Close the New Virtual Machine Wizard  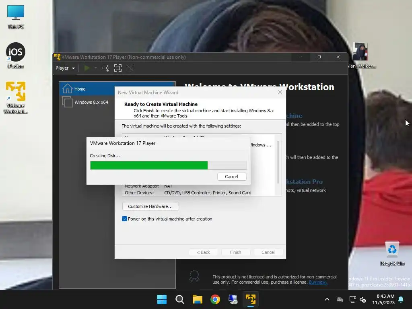coord(280,92)
